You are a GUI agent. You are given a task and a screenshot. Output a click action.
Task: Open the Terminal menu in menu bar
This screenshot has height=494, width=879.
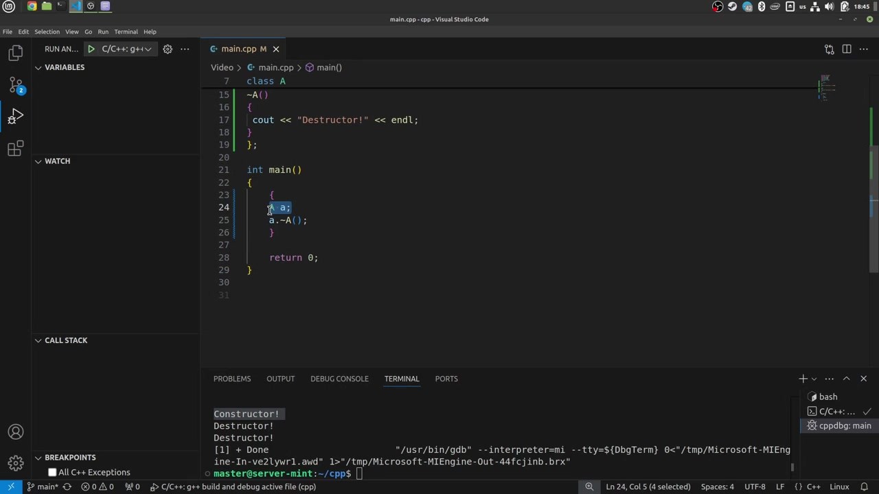click(126, 32)
